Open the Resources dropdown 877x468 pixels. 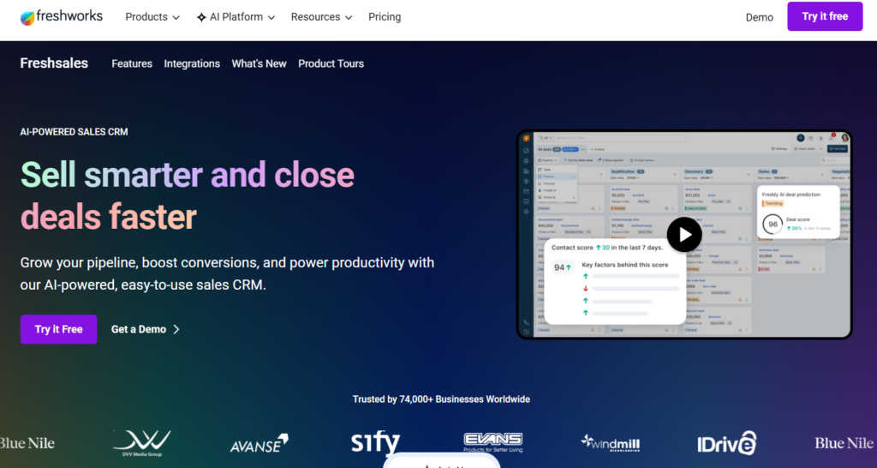tap(322, 17)
